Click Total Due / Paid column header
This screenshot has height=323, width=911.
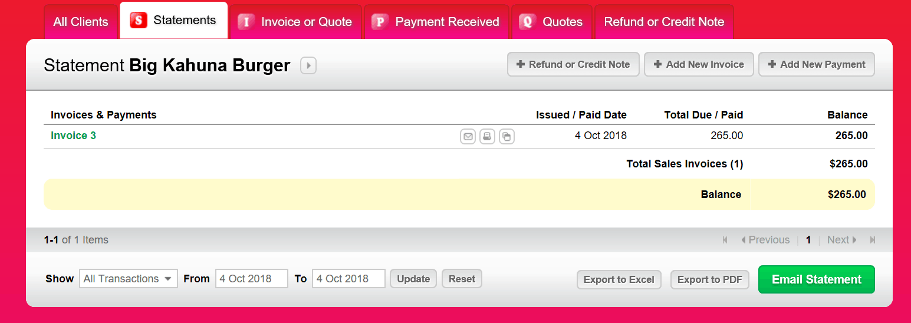tap(703, 115)
